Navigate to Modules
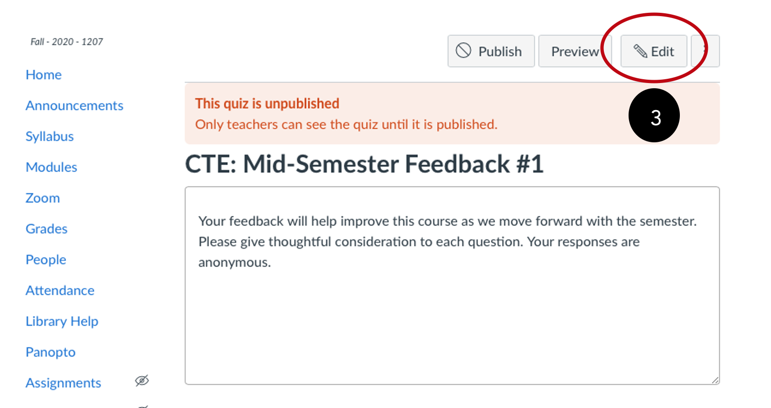771x408 pixels. pos(51,167)
